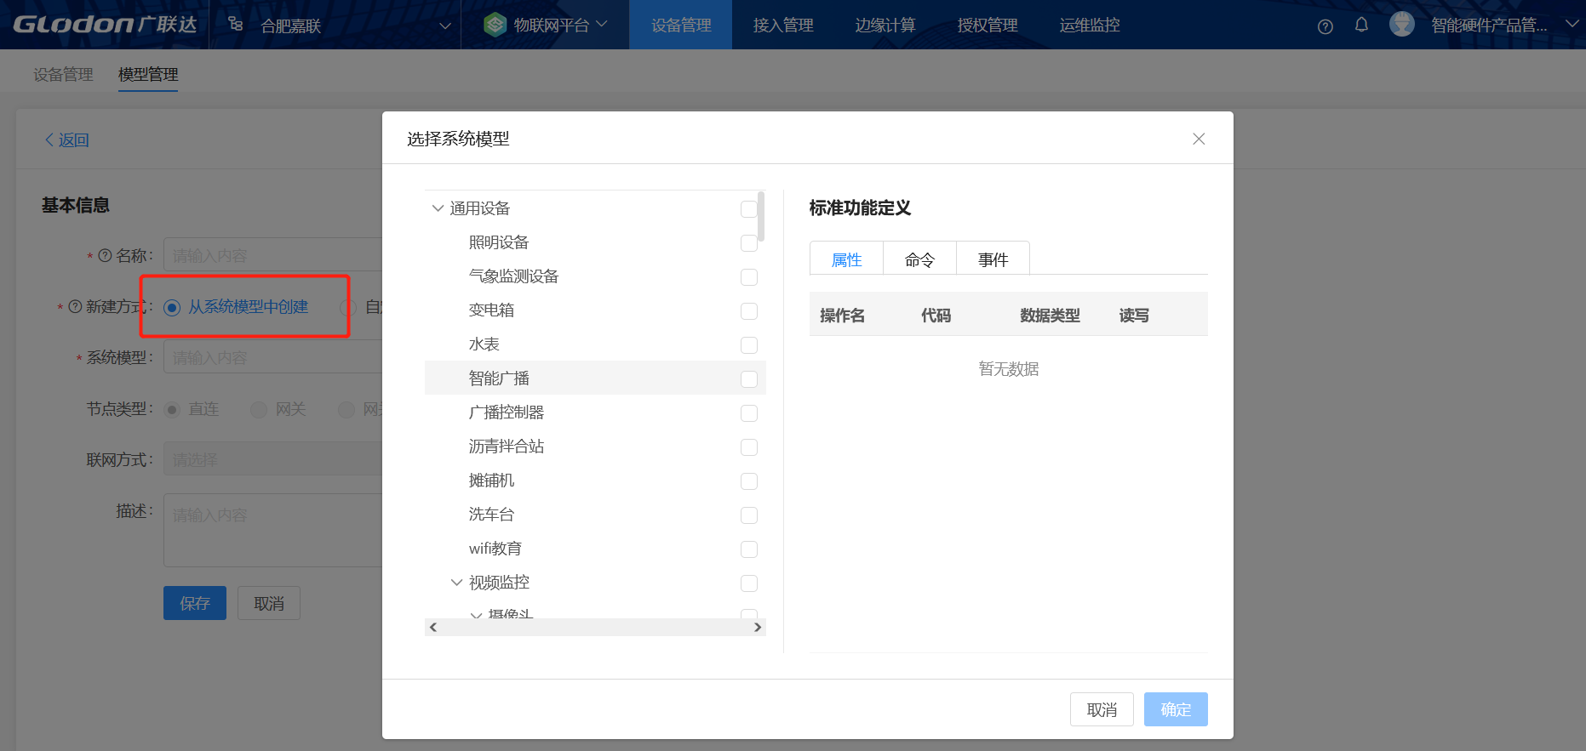Open the 合肥嘉联 organization dropdown

click(x=444, y=26)
